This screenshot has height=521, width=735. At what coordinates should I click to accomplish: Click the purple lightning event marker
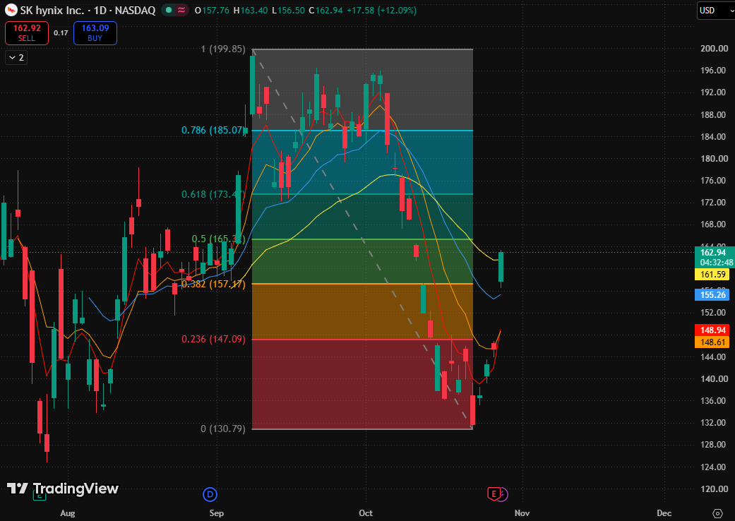[x=503, y=494]
